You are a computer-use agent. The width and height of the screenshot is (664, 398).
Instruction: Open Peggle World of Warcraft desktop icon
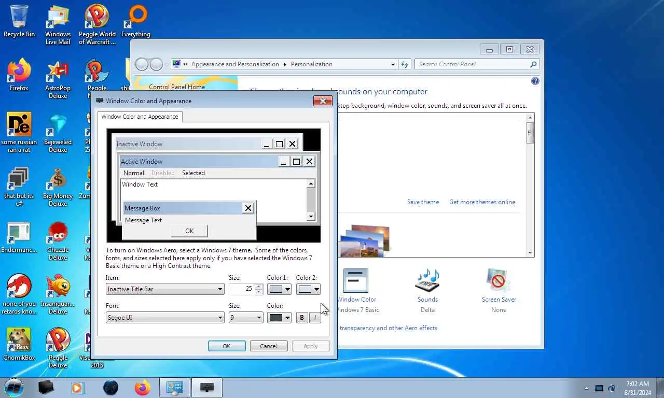click(x=97, y=24)
